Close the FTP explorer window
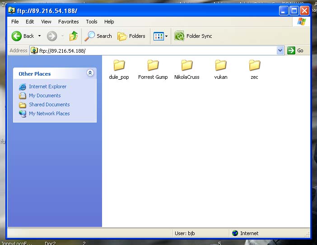Image resolution: width=317 pixels, height=245 pixels. 304,11
